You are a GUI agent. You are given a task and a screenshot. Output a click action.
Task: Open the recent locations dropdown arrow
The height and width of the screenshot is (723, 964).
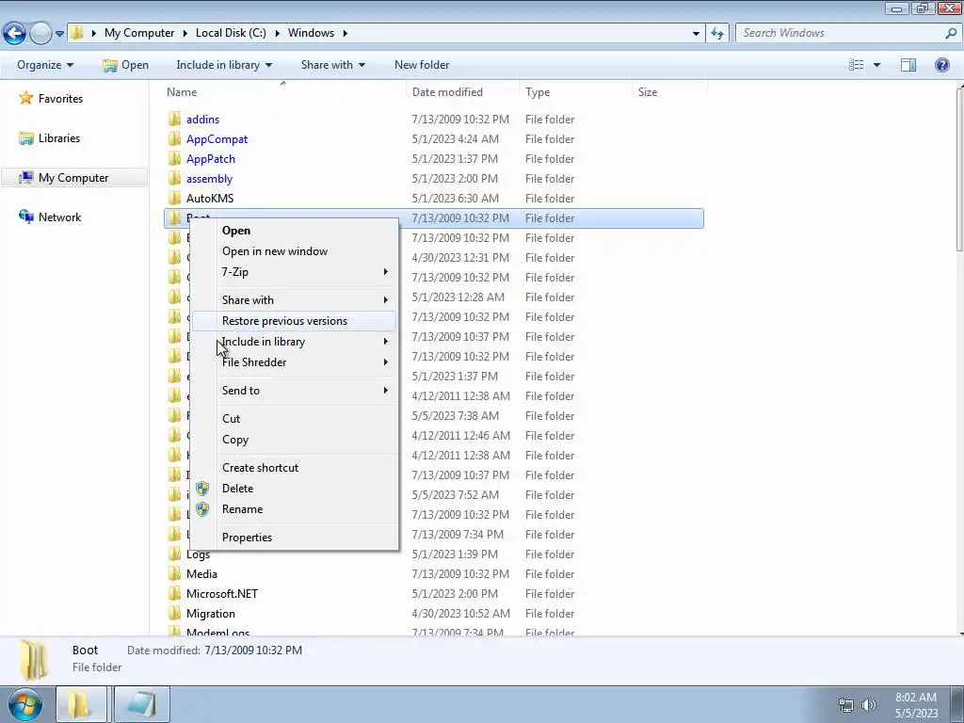59,34
